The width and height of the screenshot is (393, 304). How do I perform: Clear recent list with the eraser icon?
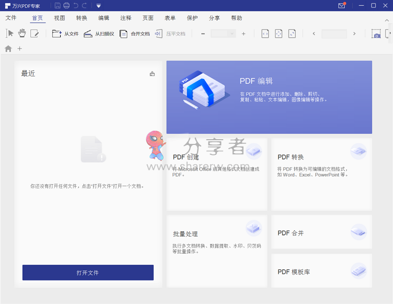pos(152,74)
